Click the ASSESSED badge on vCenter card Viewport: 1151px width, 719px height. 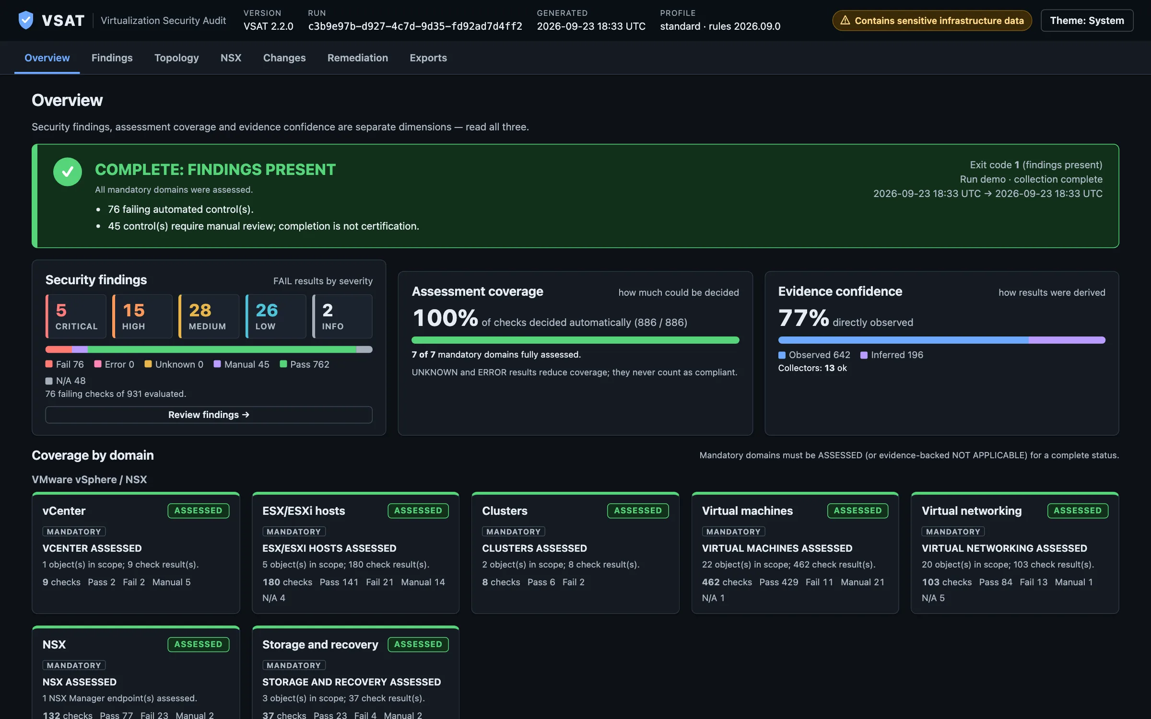point(198,510)
